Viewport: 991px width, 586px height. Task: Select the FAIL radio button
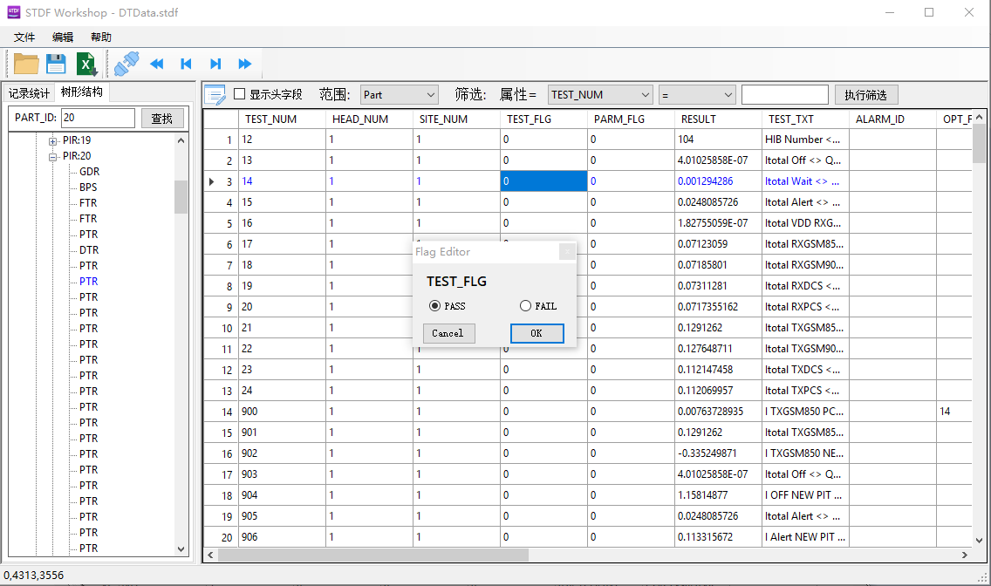(525, 306)
